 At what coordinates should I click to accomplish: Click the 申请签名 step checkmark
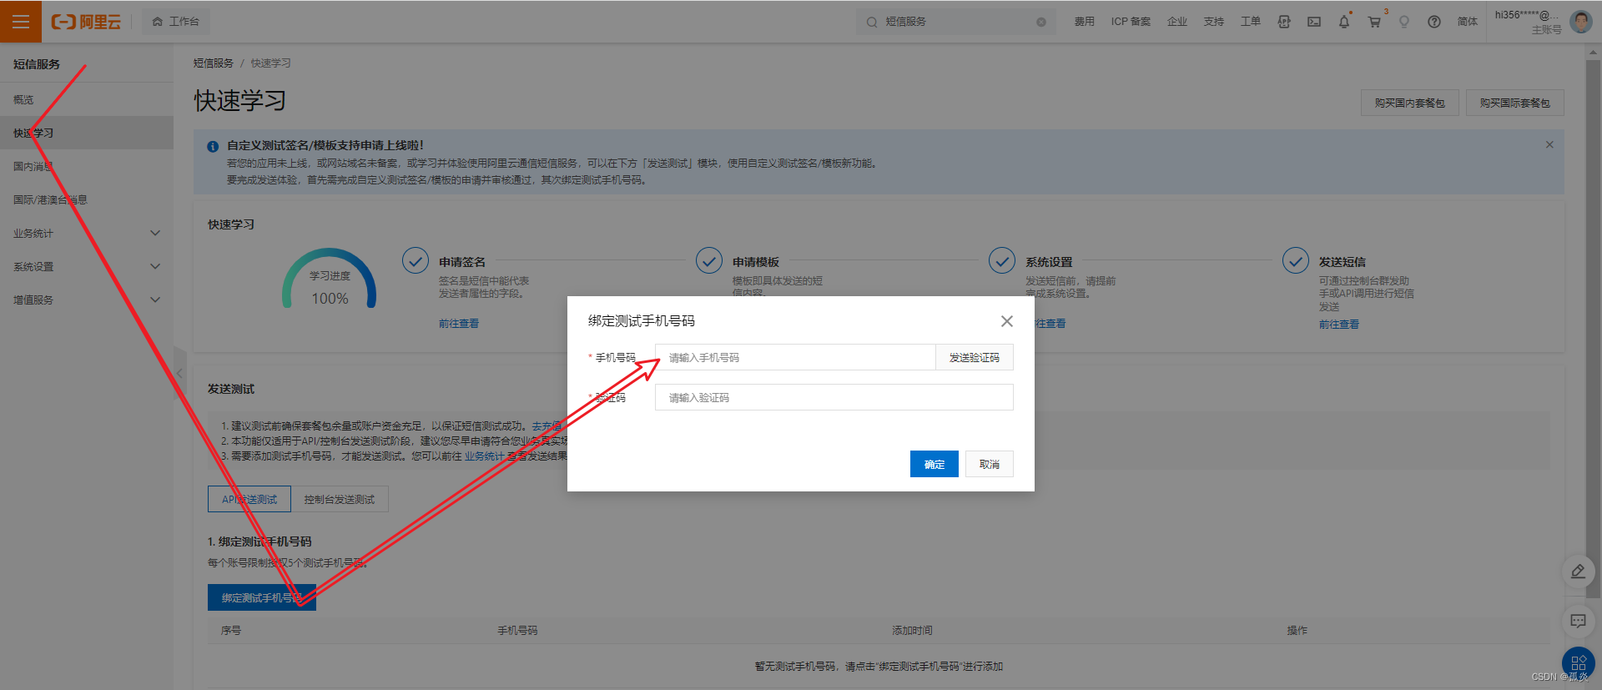(x=416, y=260)
